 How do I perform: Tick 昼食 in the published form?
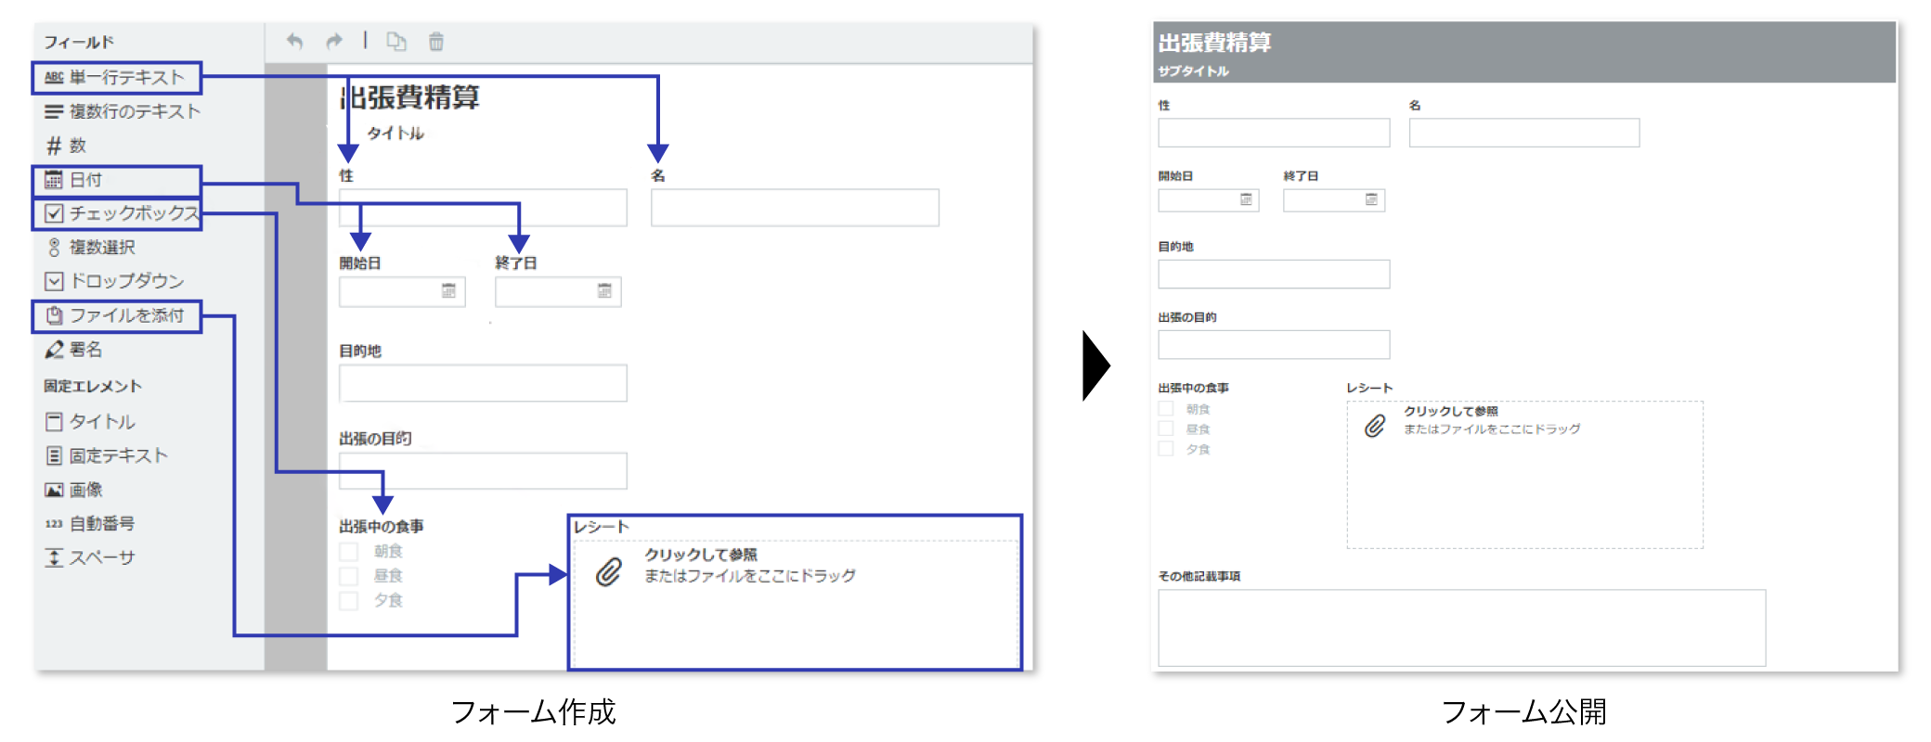1166,429
